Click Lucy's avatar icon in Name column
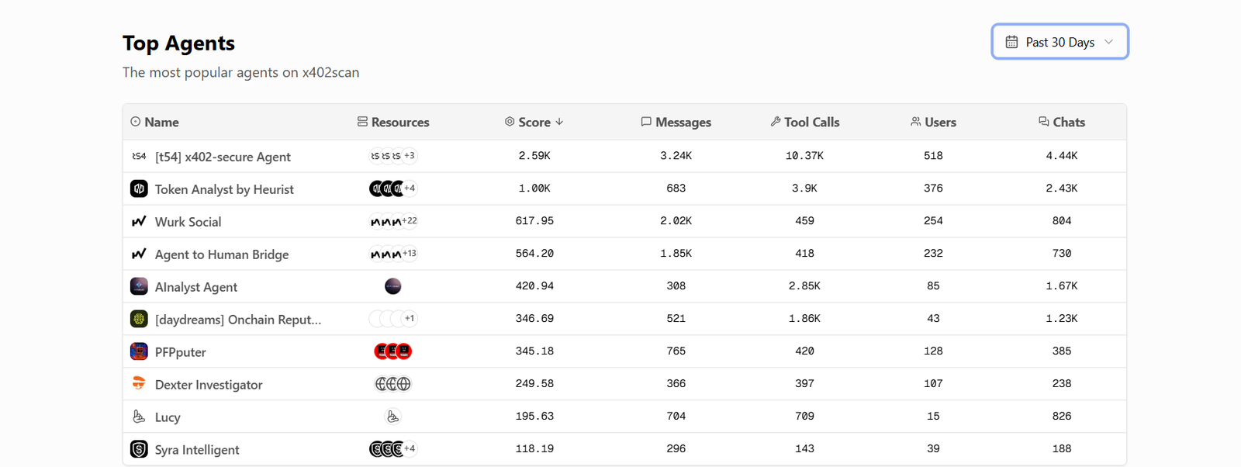The width and height of the screenshot is (1241, 467). point(139,417)
